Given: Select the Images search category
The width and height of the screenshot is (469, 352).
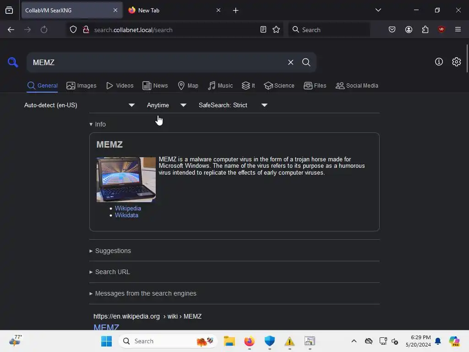Looking at the screenshot, I should (x=82, y=86).
